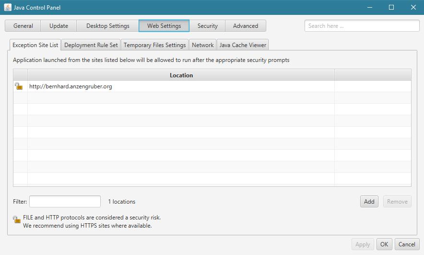424x255 pixels.
Task: Open the Desktop Settings tab
Action: point(108,26)
